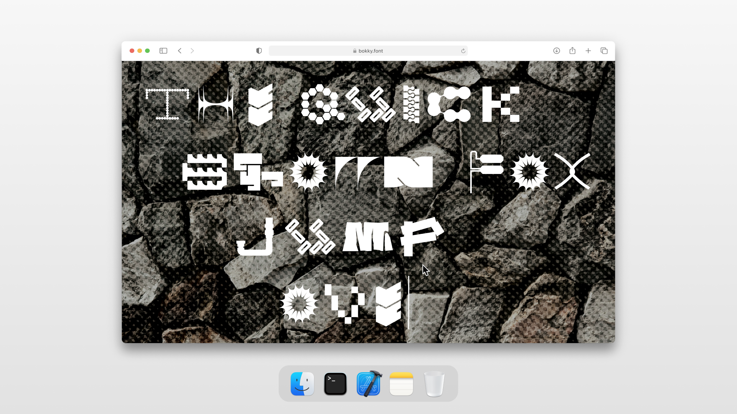Open the Trash in dock
Image resolution: width=737 pixels, height=414 pixels.
coord(434,384)
